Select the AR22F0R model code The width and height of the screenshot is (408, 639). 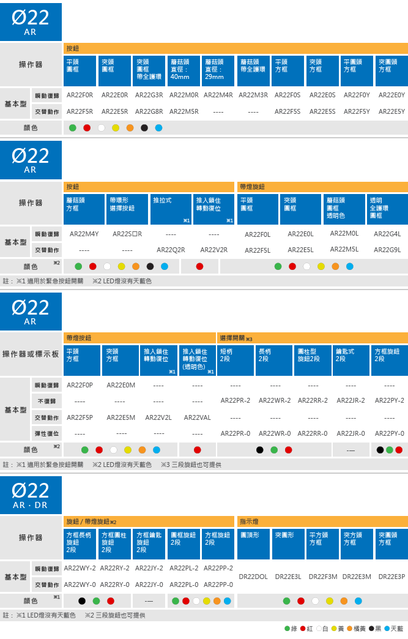pyautogui.click(x=80, y=95)
